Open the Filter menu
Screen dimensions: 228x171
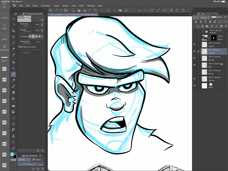[x=81, y=6]
